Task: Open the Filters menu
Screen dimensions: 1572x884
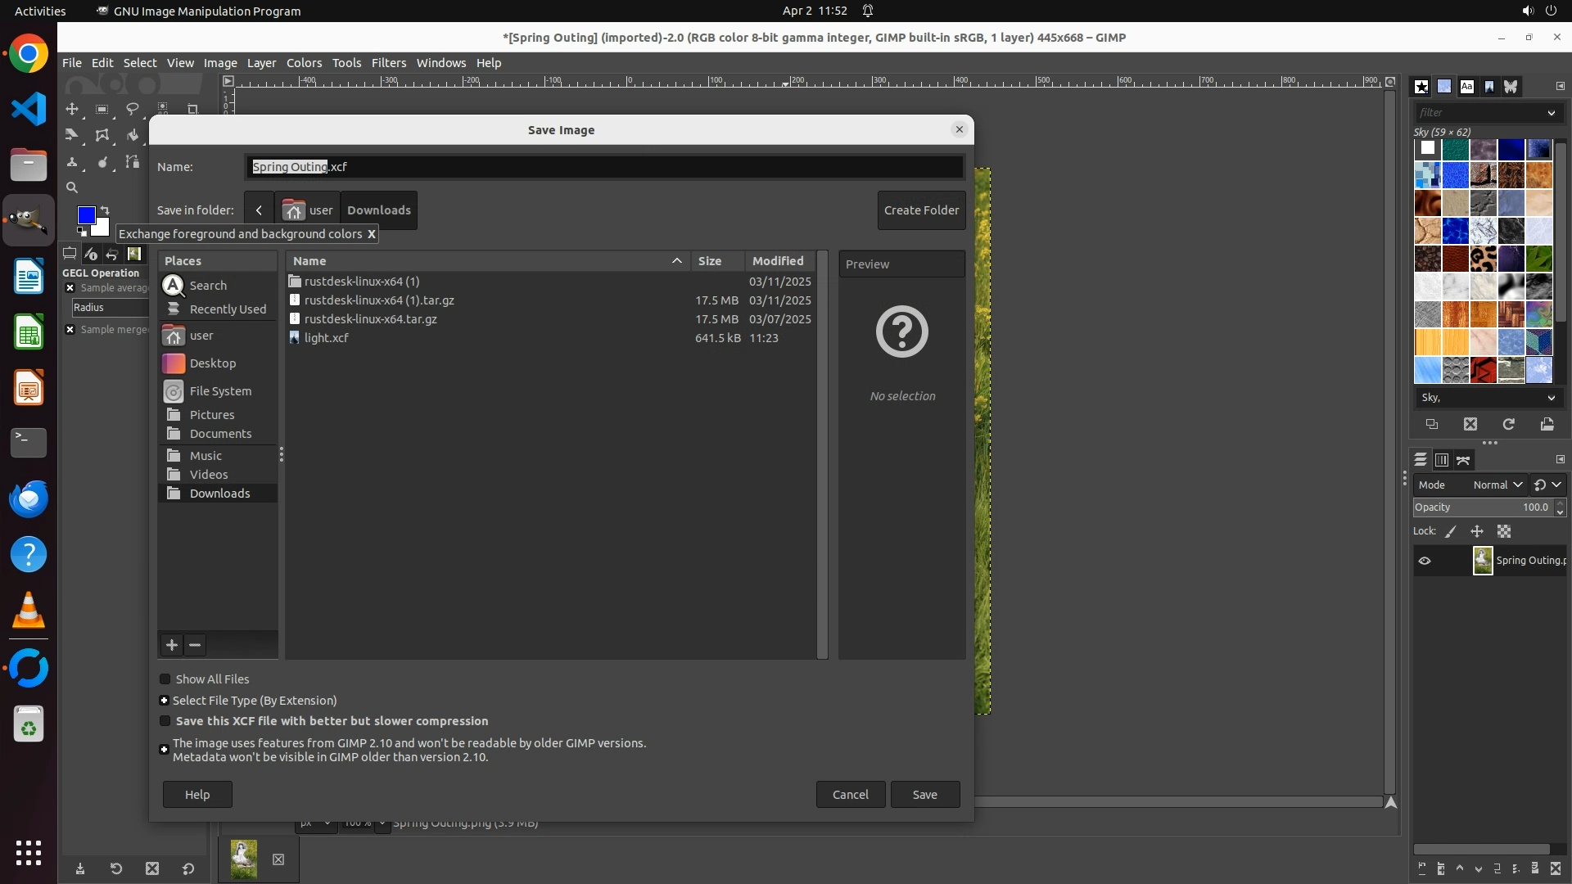Action: [x=388, y=63]
